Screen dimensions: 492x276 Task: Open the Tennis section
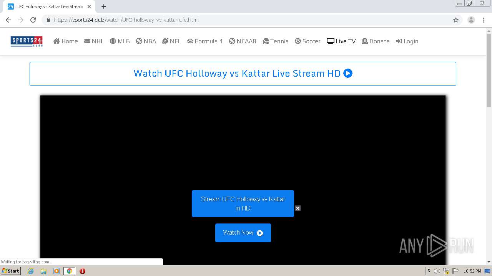[x=275, y=41]
